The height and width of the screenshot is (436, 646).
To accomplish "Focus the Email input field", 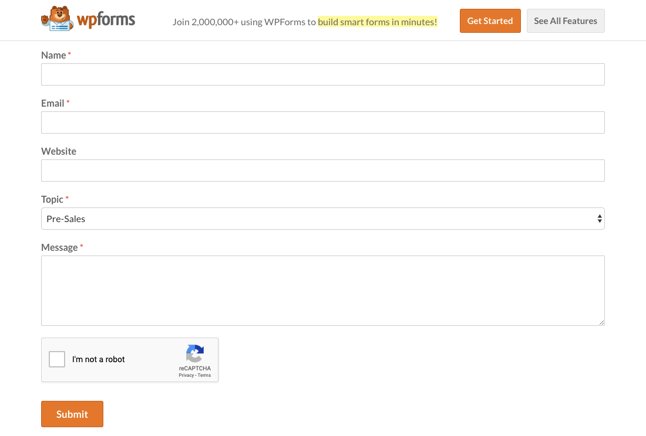I will pyautogui.click(x=323, y=122).
